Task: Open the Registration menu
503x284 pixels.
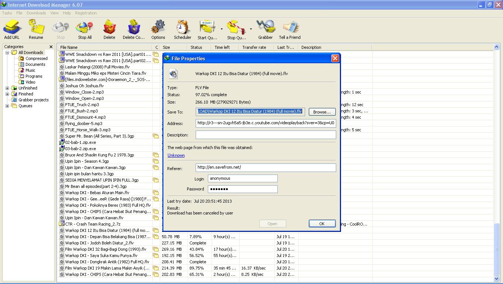Action: pyautogui.click(x=86, y=13)
